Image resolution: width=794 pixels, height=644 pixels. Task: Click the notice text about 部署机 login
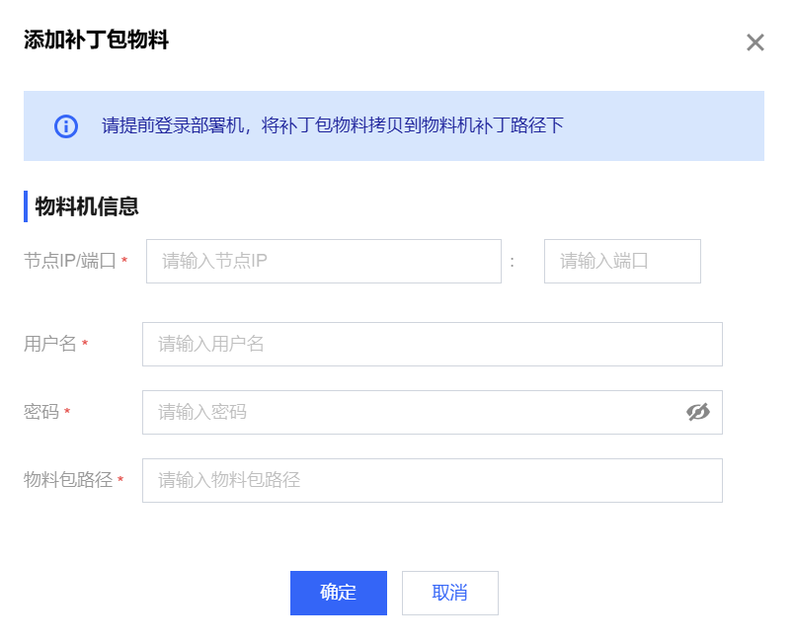(x=333, y=126)
